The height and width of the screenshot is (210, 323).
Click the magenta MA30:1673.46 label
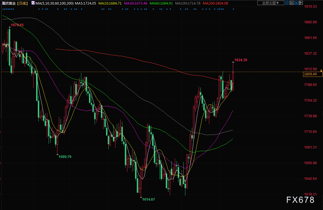136,3
